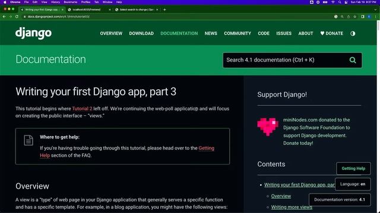Open the 'Writing more views' contents link

coord(292,207)
